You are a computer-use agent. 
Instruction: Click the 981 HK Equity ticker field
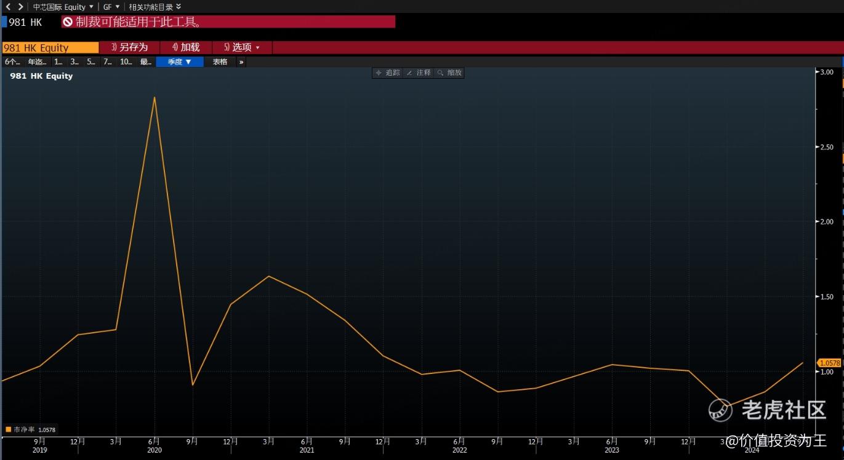pyautogui.click(x=49, y=47)
